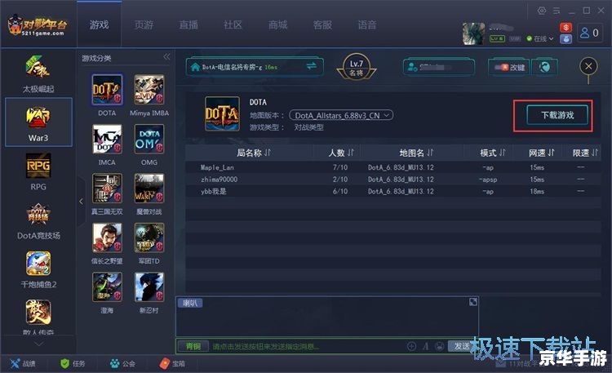612x373 pixels.
Task: Sort rooms by 网速 column
Action: [541, 153]
